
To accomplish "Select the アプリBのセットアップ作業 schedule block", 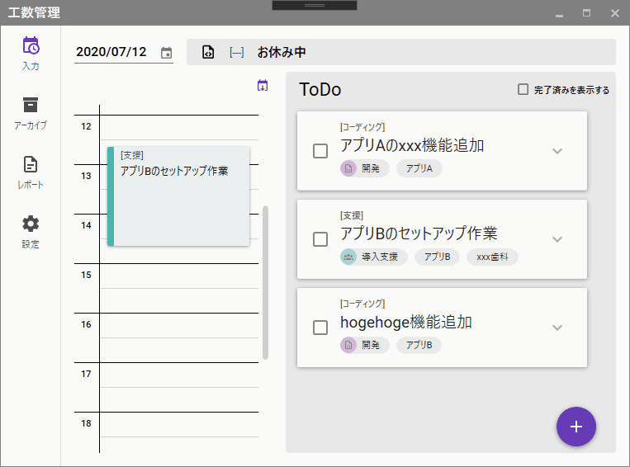I will click(178, 196).
